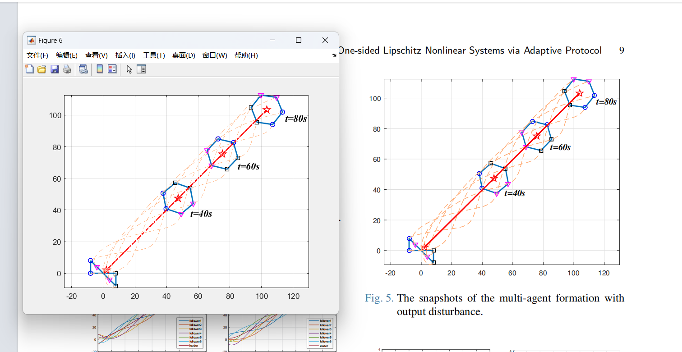Click the Link Plot toolbar icon
The width and height of the screenshot is (682, 352).
83,69
